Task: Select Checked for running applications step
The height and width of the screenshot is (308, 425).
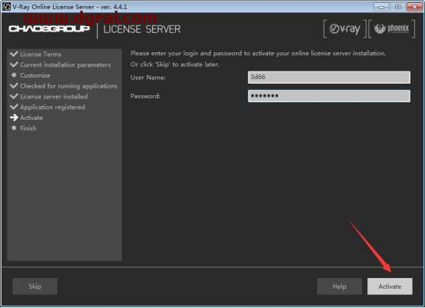Action: (x=68, y=86)
